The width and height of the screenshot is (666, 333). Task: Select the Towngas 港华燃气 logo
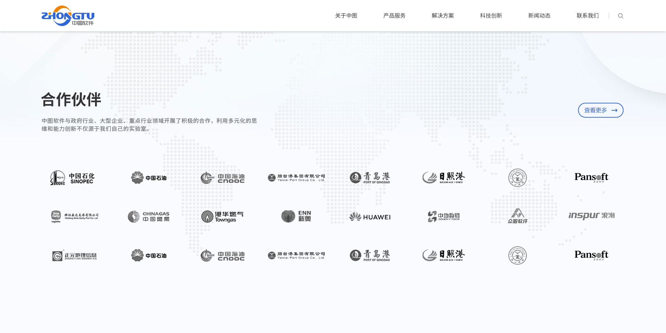click(x=222, y=216)
